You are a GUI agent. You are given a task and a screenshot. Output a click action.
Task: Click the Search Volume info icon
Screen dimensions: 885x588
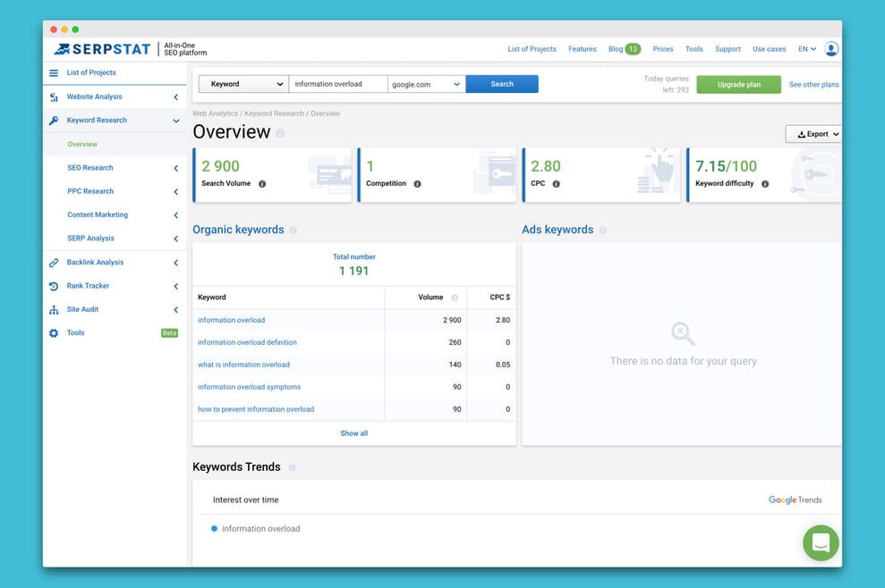(x=262, y=184)
